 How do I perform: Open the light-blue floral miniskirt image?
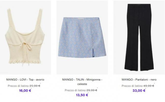[x=82, y=37]
